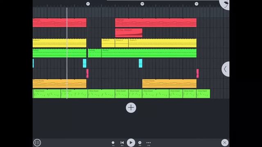Select the longest bright green clip
The height and width of the screenshot is (147, 262).
pos(149,53)
